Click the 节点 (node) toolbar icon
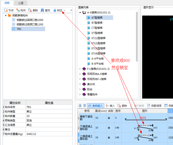173x145 pixels. [6, 10]
